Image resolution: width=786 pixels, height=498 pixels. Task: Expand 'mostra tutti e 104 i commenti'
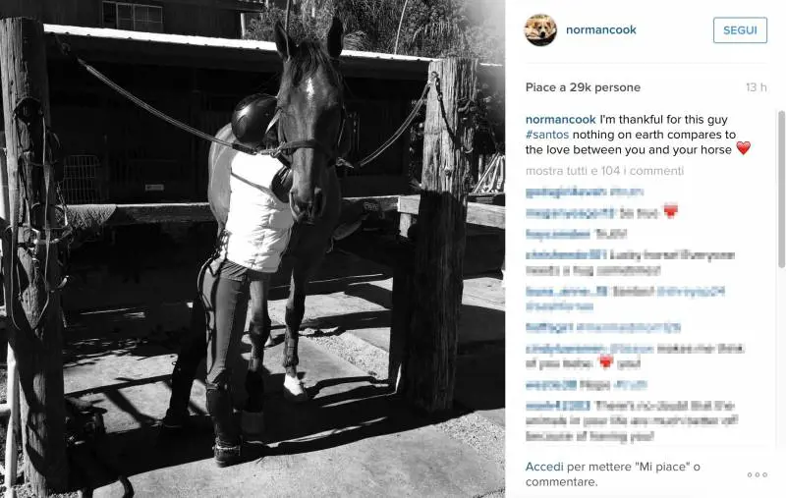click(604, 171)
